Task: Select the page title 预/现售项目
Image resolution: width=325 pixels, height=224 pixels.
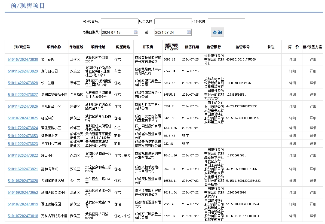Action: click(27, 6)
